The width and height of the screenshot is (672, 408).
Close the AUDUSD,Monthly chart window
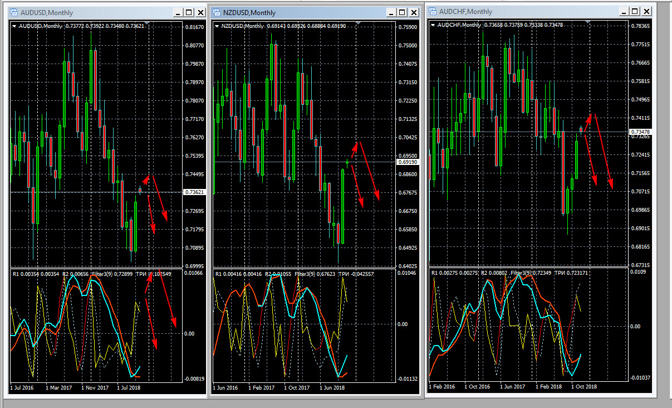(x=200, y=12)
